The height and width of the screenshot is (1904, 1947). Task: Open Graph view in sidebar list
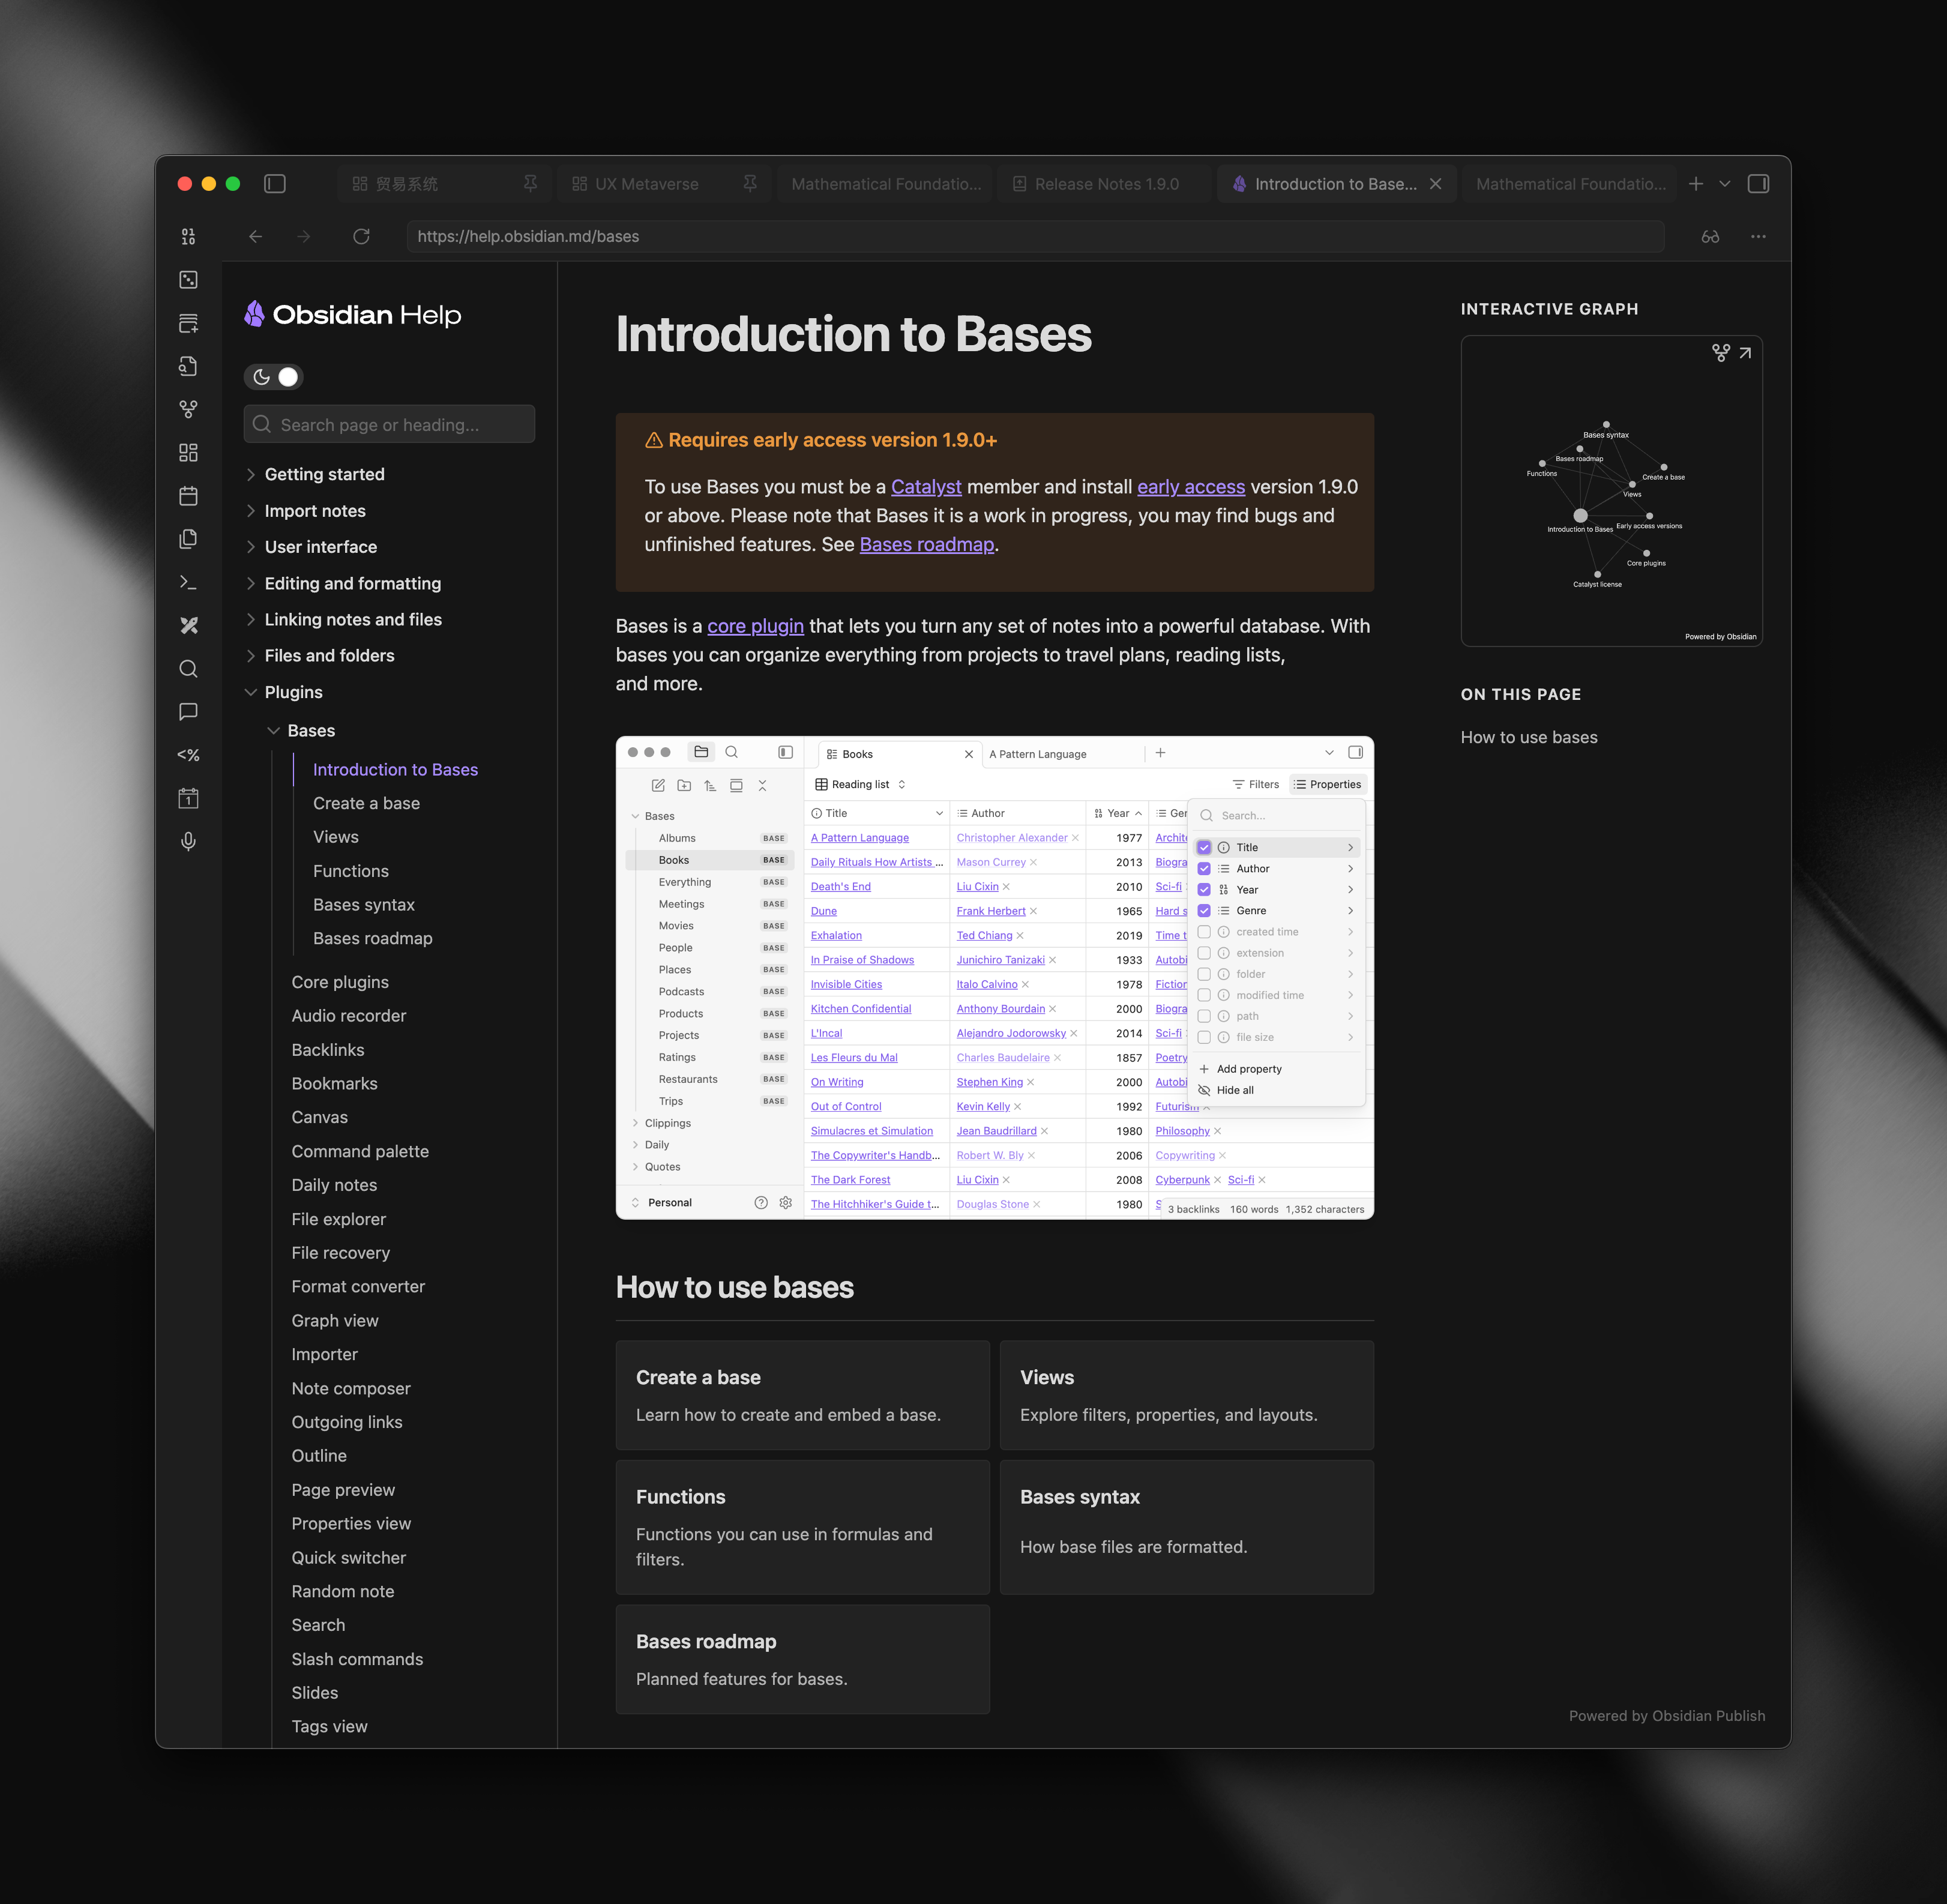click(x=335, y=1320)
